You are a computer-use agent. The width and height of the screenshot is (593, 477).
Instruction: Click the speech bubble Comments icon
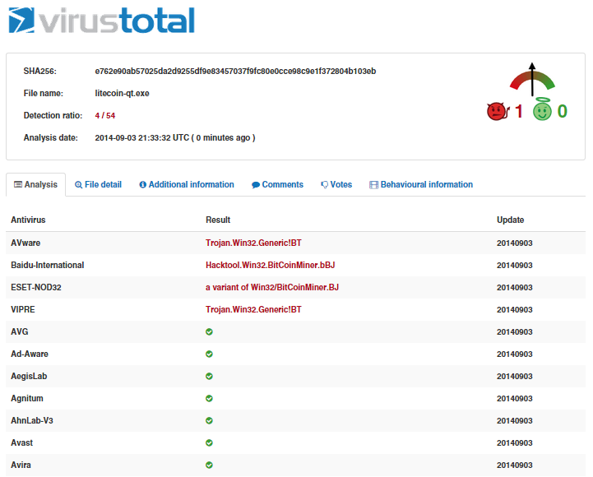(x=256, y=185)
